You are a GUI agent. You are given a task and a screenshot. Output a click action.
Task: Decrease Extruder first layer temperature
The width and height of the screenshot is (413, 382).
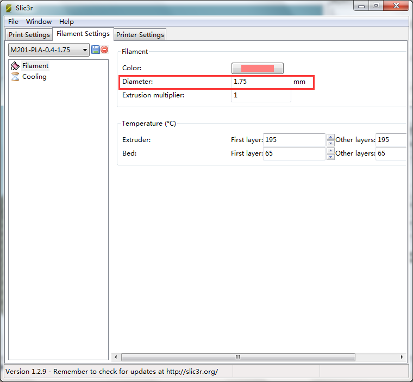click(x=330, y=143)
